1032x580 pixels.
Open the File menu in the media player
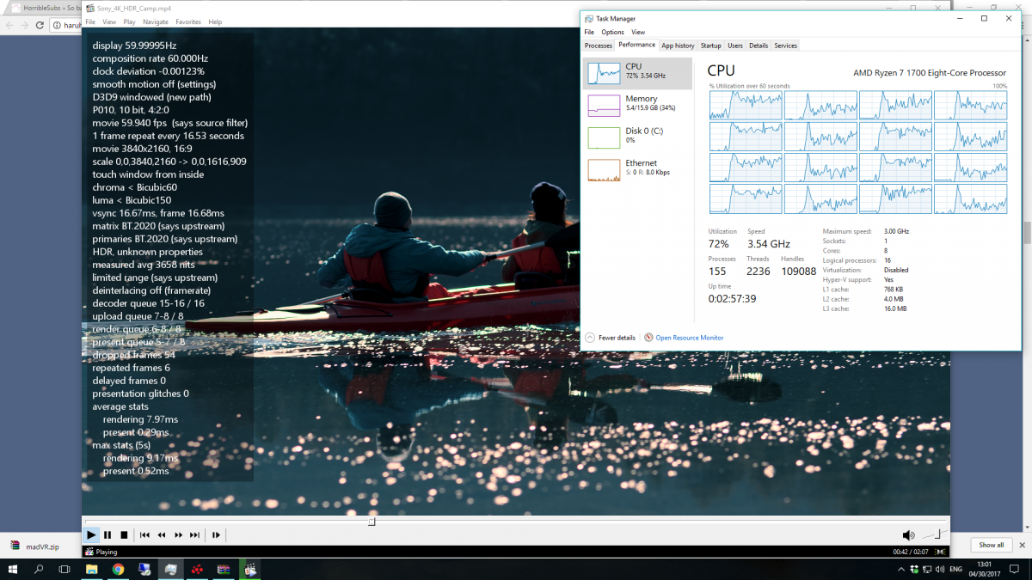click(90, 22)
